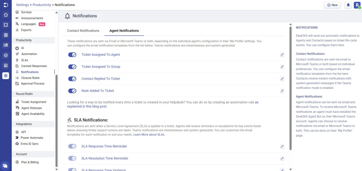Open API under Integrations

23,132
